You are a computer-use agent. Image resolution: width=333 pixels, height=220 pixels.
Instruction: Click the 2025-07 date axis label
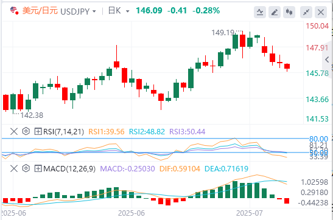[250, 213]
